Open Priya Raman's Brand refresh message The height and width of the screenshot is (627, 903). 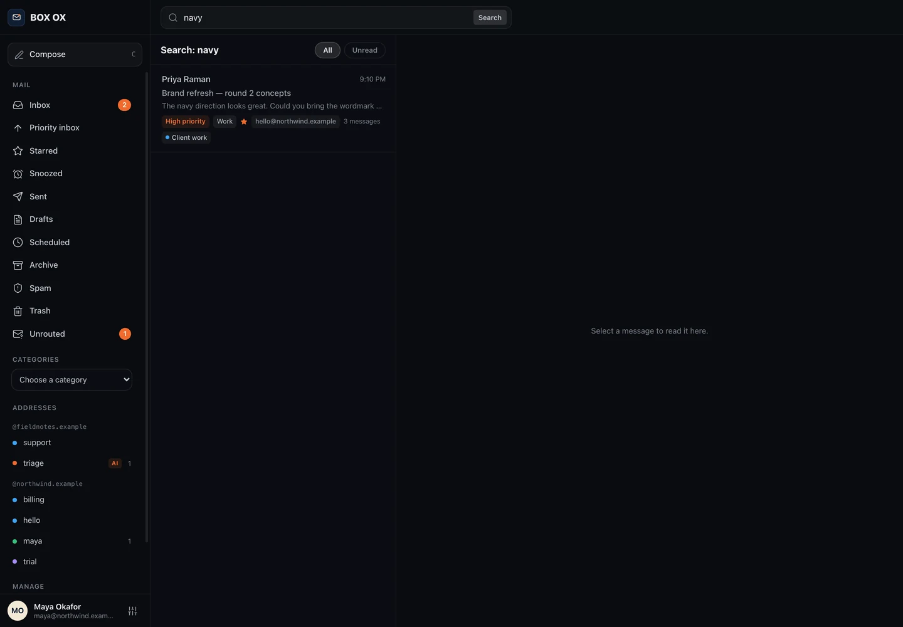(x=273, y=108)
